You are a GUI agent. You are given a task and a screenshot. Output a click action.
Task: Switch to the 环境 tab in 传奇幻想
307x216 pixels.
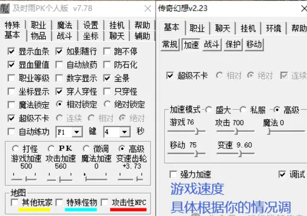[x=273, y=29]
